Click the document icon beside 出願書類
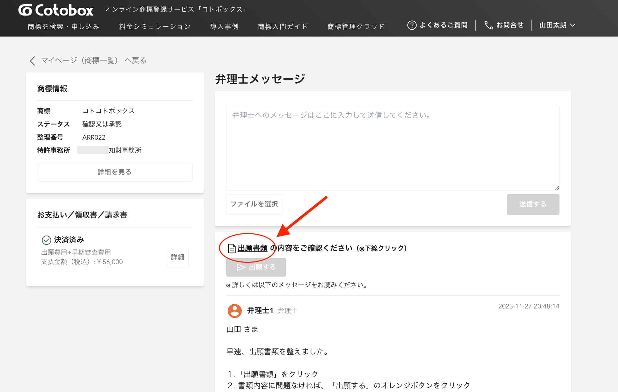The image size is (618, 392). point(231,248)
